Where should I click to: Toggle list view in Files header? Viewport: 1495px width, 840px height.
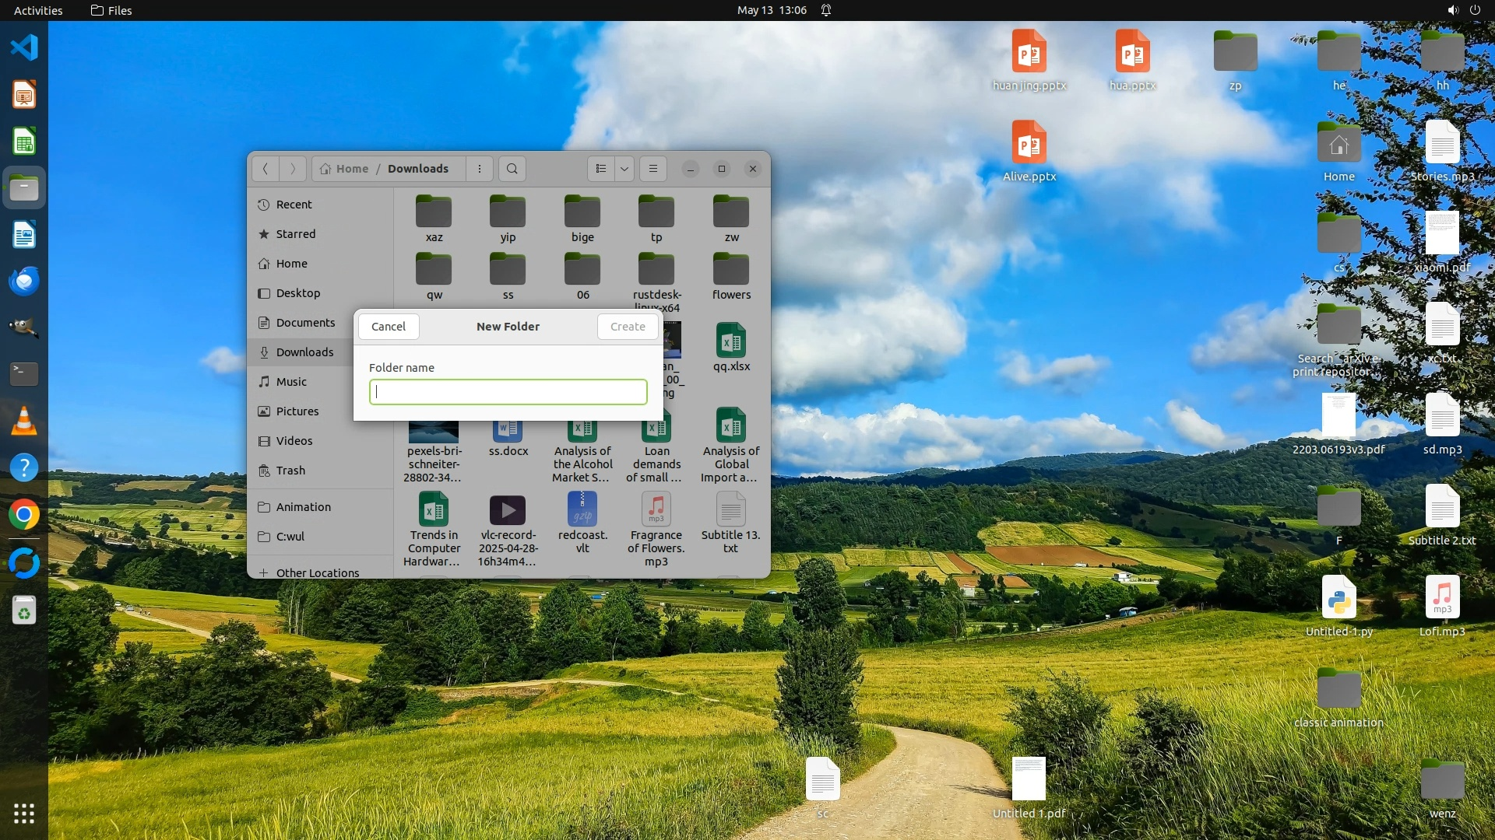pyautogui.click(x=600, y=169)
